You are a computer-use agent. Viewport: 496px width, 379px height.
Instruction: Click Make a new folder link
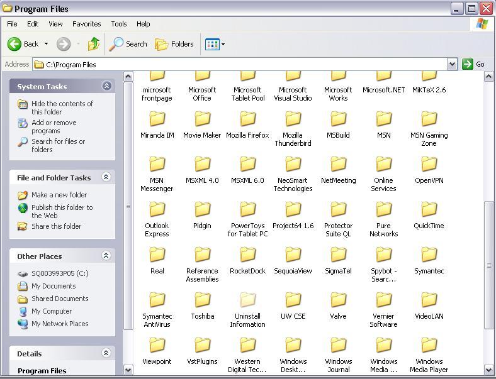tap(59, 195)
